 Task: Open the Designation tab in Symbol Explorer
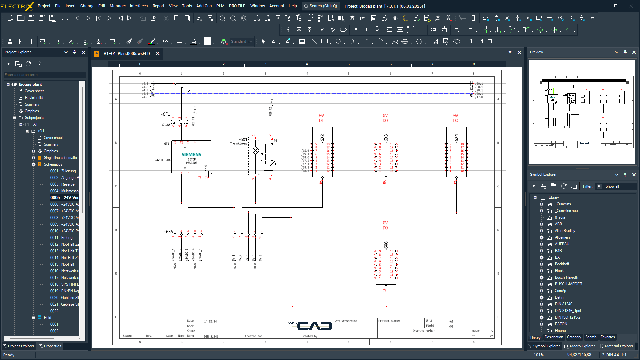click(x=554, y=337)
